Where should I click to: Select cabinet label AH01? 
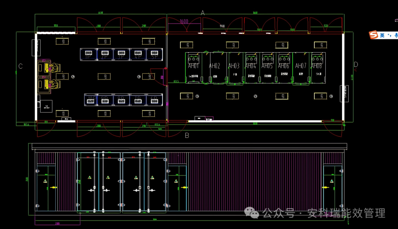pyautogui.click(x=193, y=66)
